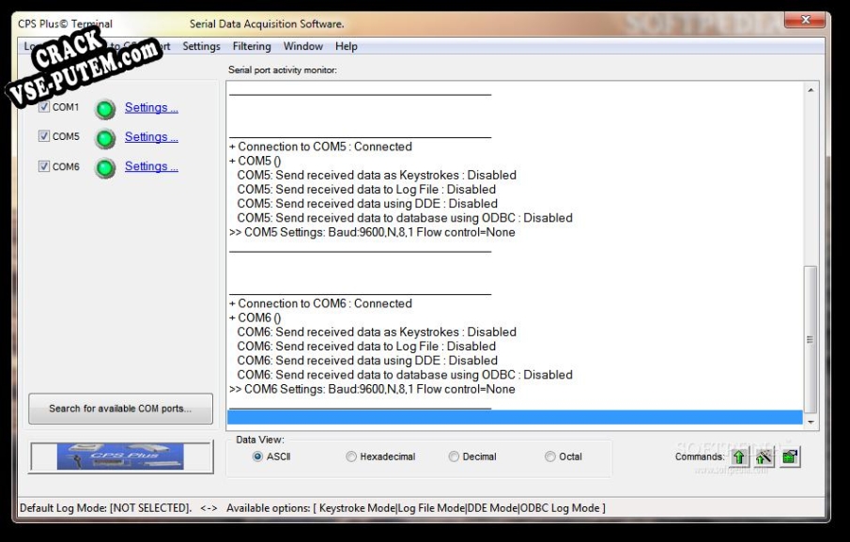Click the green status LED for COM5
850x542 pixels.
pyautogui.click(x=105, y=139)
